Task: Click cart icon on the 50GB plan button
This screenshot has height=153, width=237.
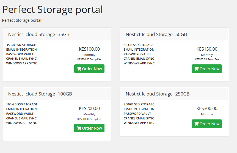Action: click(196, 69)
